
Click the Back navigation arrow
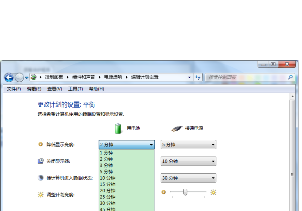coord(9,78)
